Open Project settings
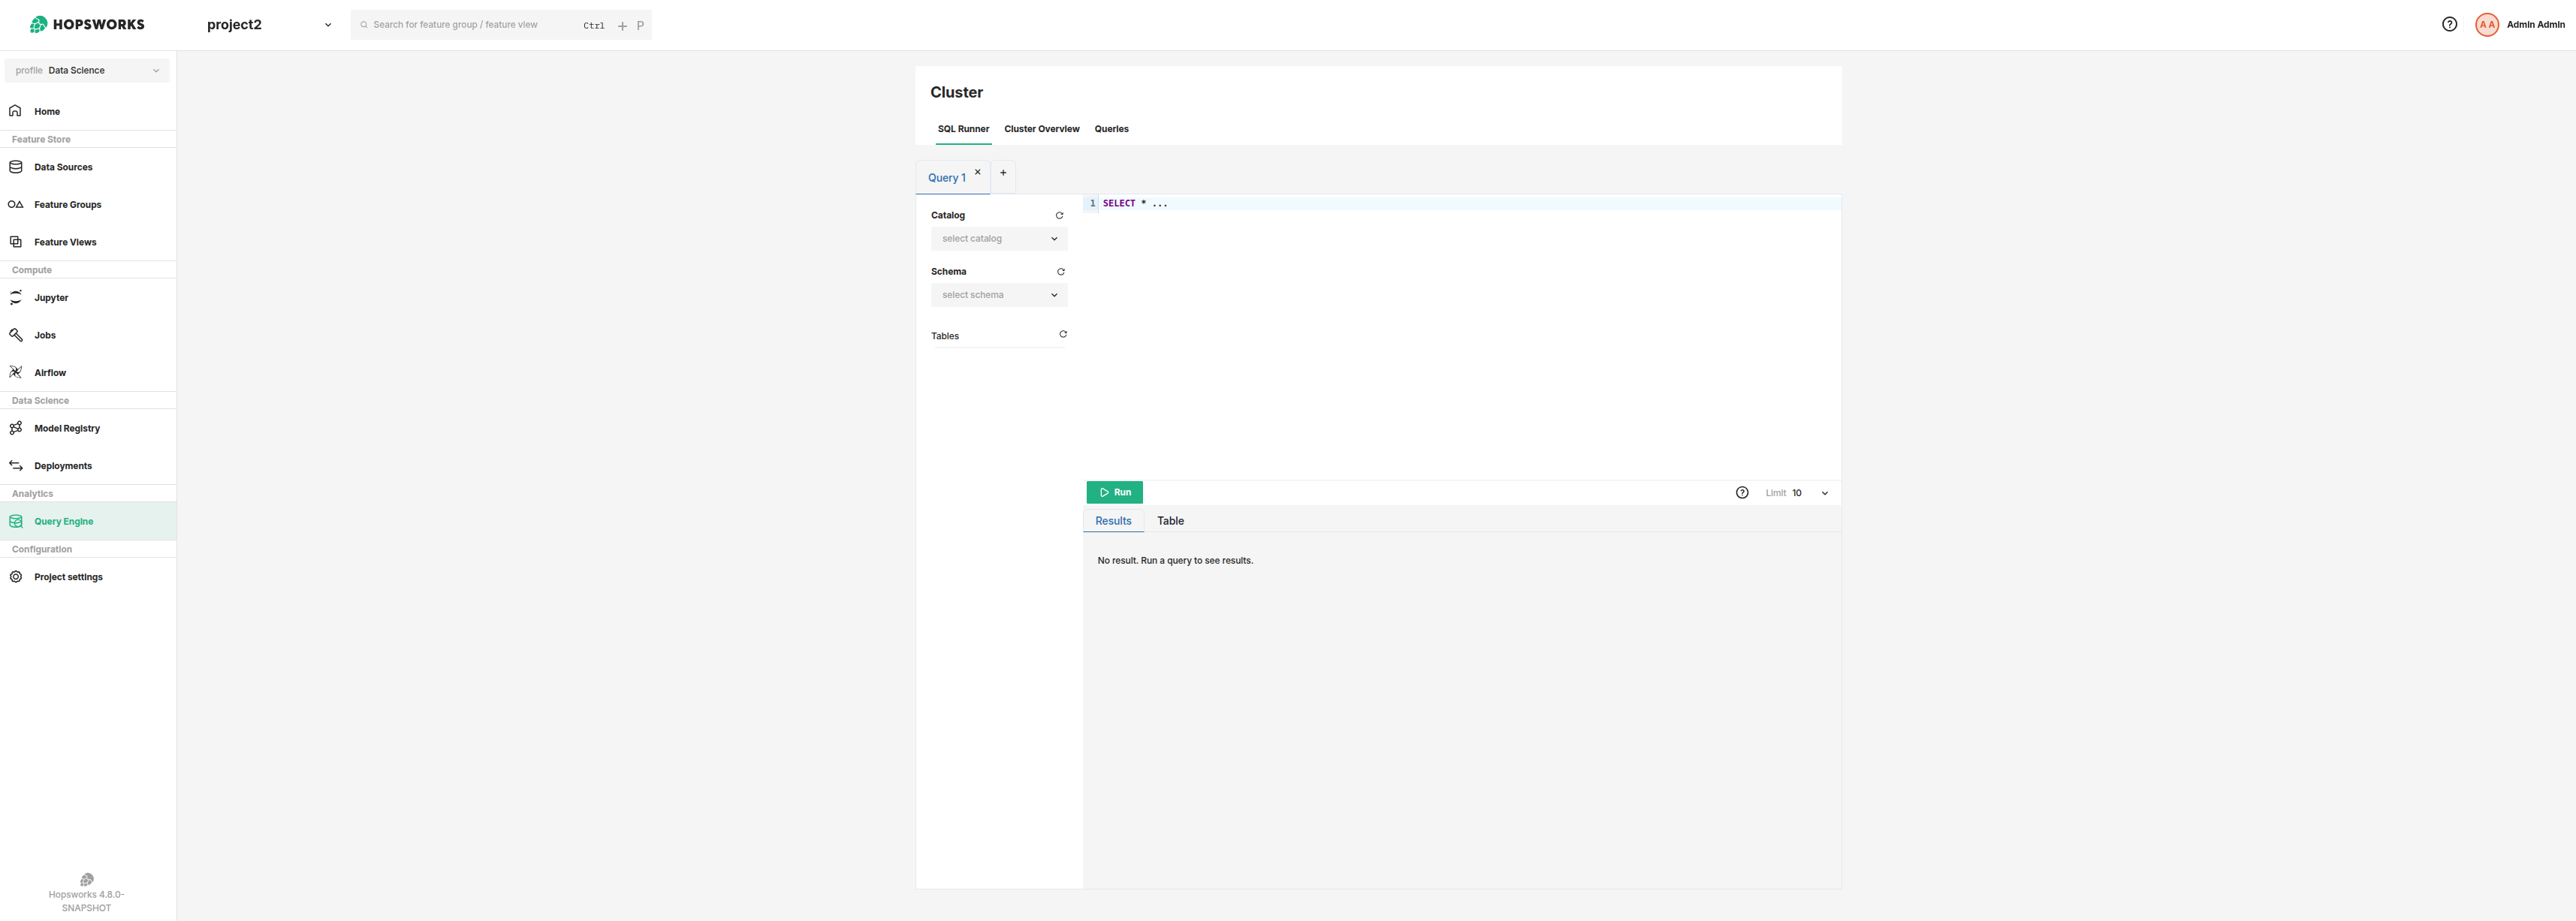The height and width of the screenshot is (921, 2576). [68, 576]
